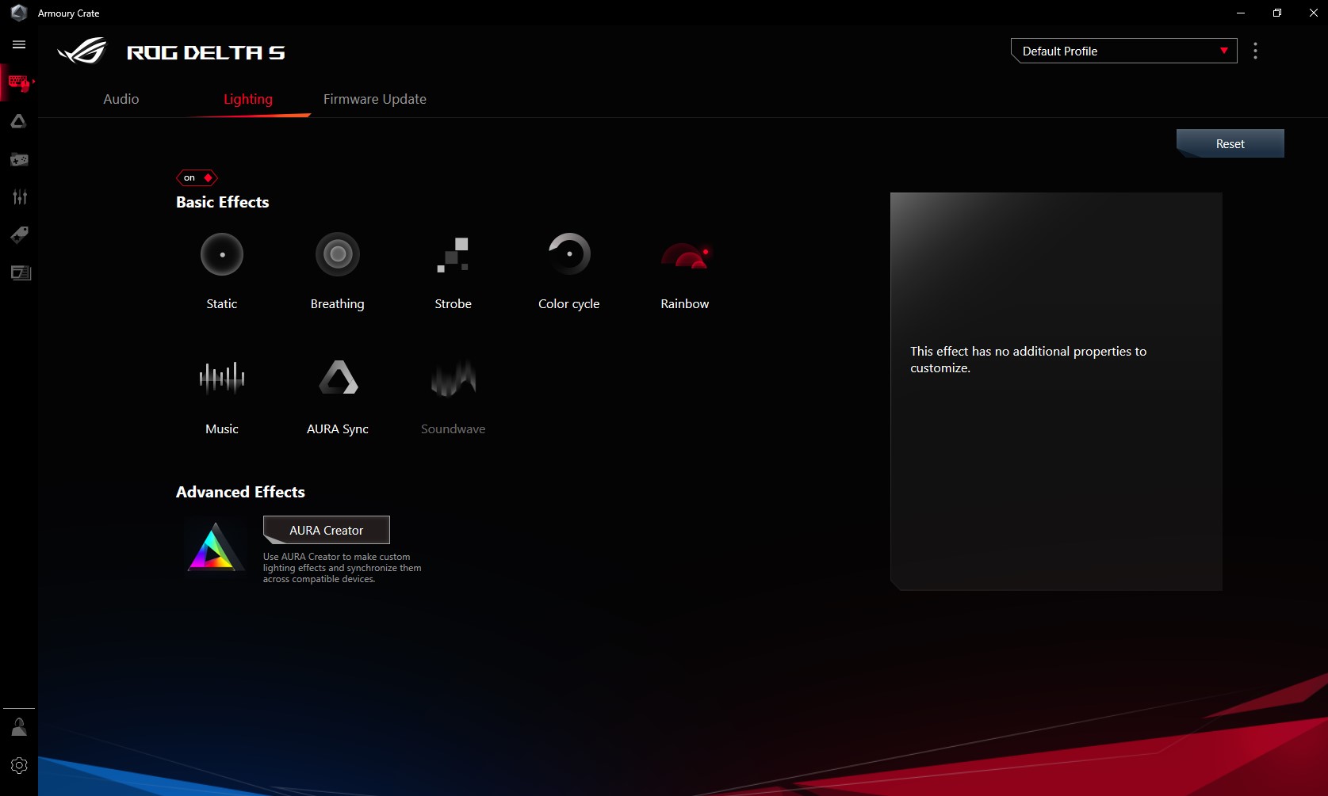Screen dimensions: 1328x796
Task: Click the ROG eye logo in the header
Action: pos(82,51)
